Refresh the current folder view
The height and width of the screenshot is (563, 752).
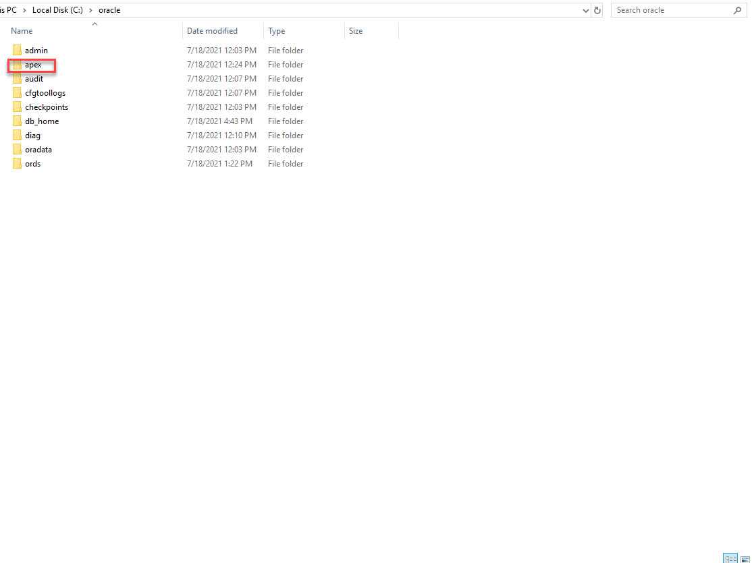597,10
